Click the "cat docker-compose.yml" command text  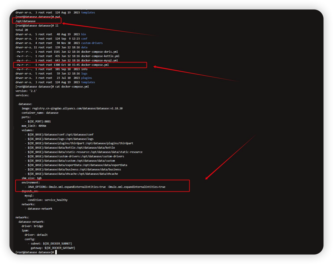tap(72, 87)
